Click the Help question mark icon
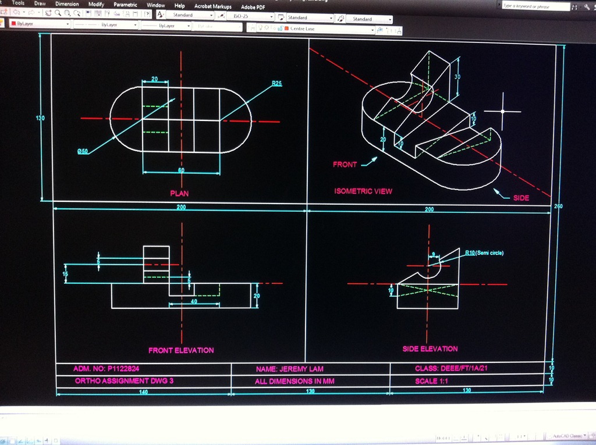Image resolution: width=596 pixels, height=445 pixels. pyautogui.click(x=147, y=14)
